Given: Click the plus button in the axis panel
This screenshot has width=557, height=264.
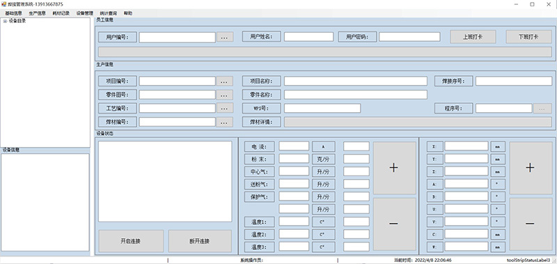Looking at the screenshot, I should (x=531, y=168).
